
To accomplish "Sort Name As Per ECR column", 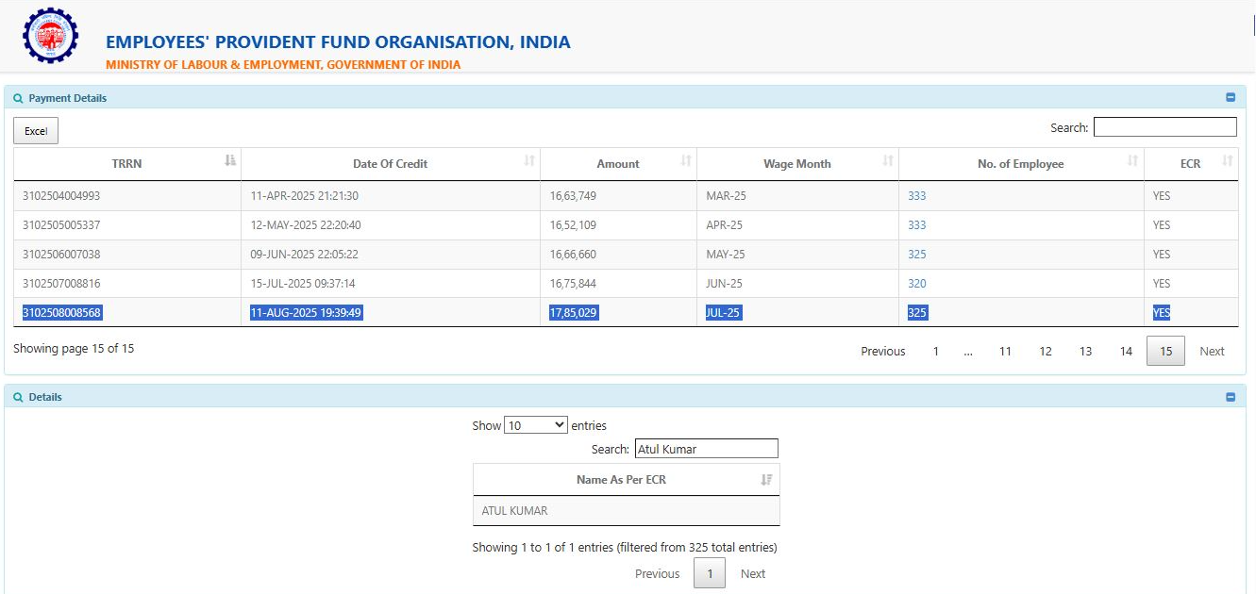I will pyautogui.click(x=621, y=479).
